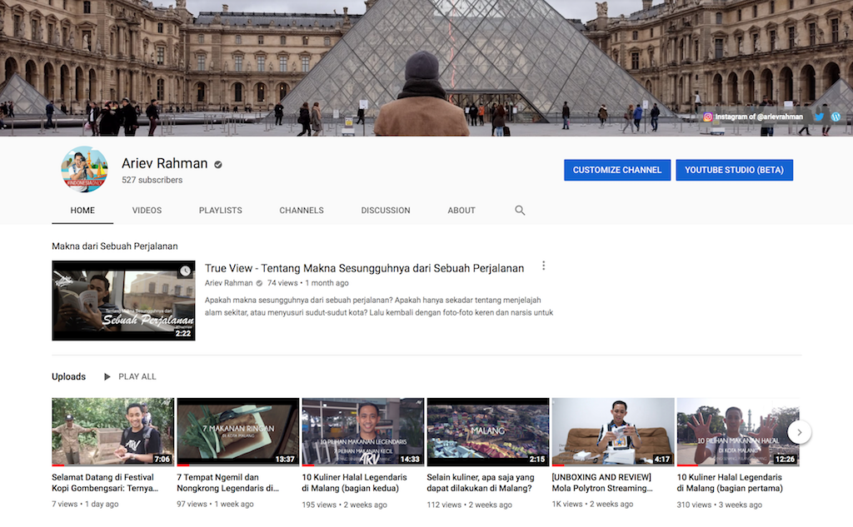Click verified badge beside Ariev Rahman channel name
853x527 pixels.
[x=218, y=164]
